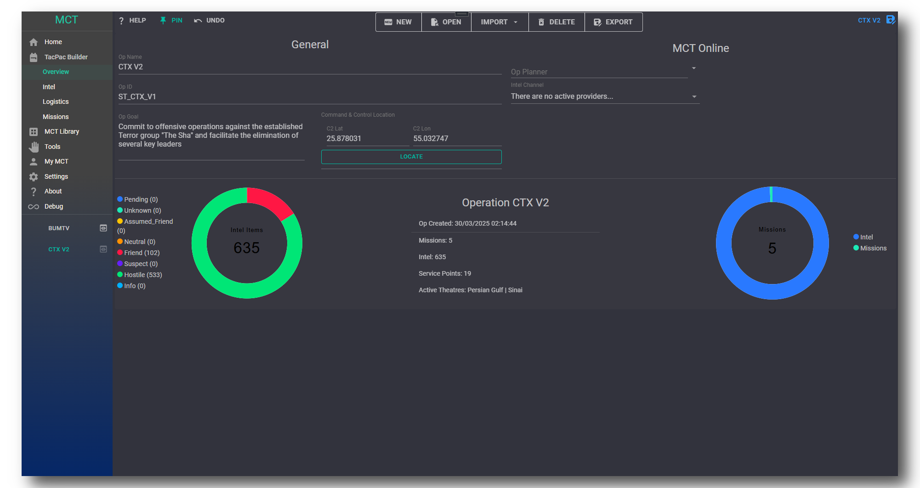Screen dimensions: 920x488
Task: Open the Intel Channel dropdown
Action: point(694,96)
